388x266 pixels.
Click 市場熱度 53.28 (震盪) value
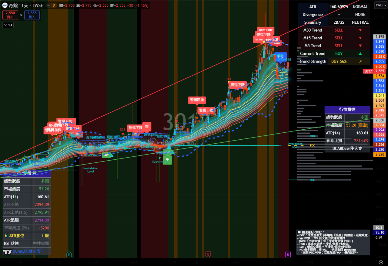point(357,125)
